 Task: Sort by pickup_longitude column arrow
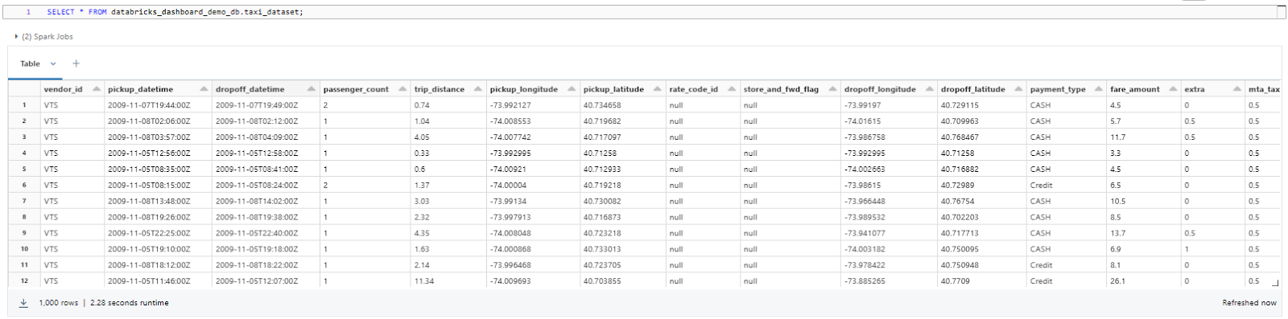[572, 89]
